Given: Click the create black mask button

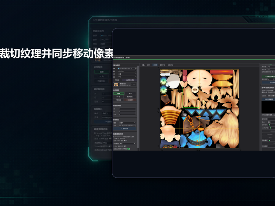Looking at the screenshot, I should (x=268, y=99).
